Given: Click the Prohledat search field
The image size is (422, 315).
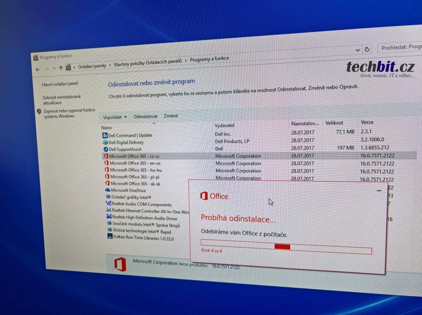Looking at the screenshot, I should coord(401,47).
